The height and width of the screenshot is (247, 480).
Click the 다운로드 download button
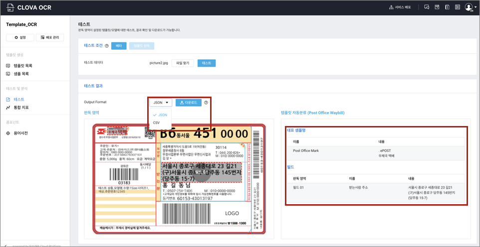[x=189, y=103]
